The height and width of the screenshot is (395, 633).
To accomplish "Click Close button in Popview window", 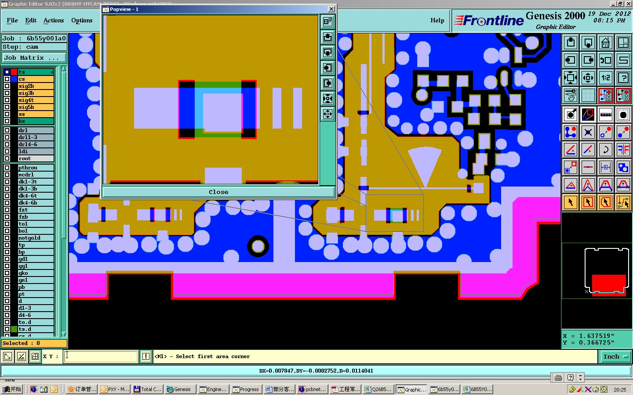I will [218, 192].
